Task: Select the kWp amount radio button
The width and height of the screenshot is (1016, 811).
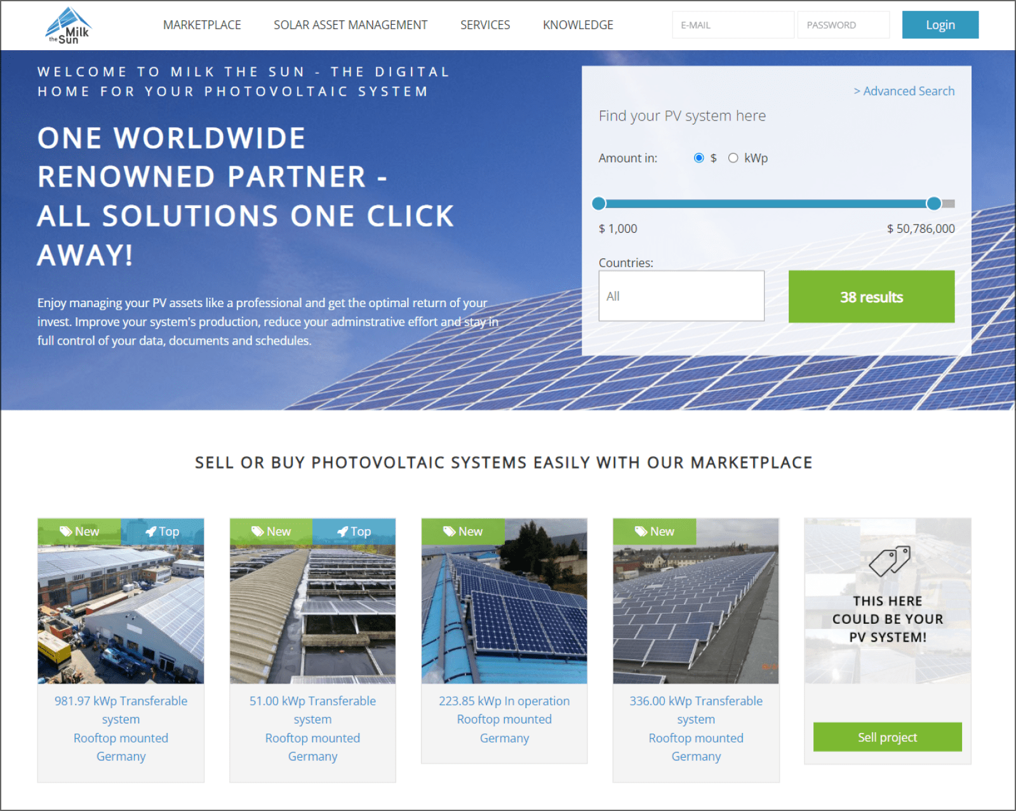Action: tap(733, 158)
